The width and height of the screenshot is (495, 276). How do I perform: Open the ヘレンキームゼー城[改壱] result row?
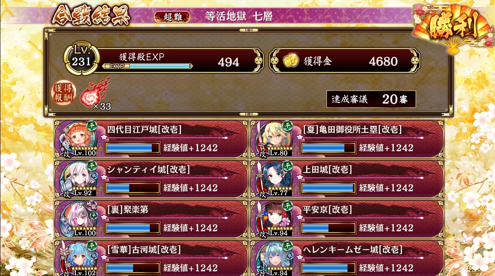(x=347, y=258)
